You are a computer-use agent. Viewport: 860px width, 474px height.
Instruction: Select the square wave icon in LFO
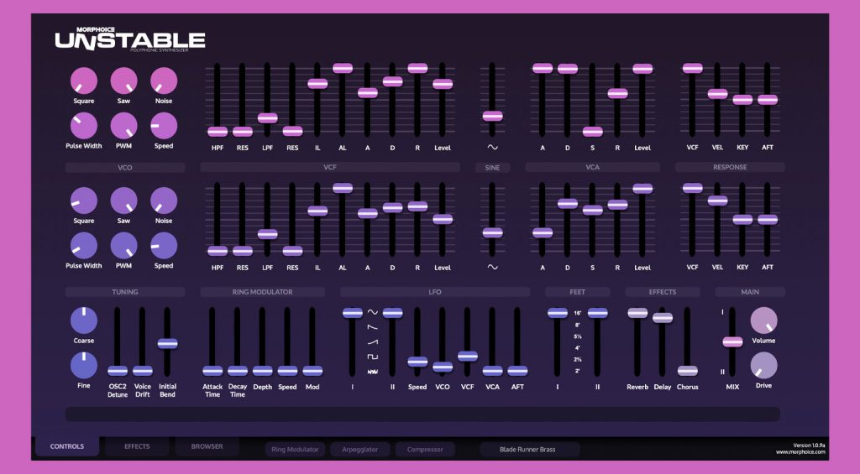[x=372, y=357]
